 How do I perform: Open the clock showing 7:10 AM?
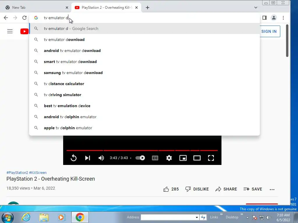point(283,217)
